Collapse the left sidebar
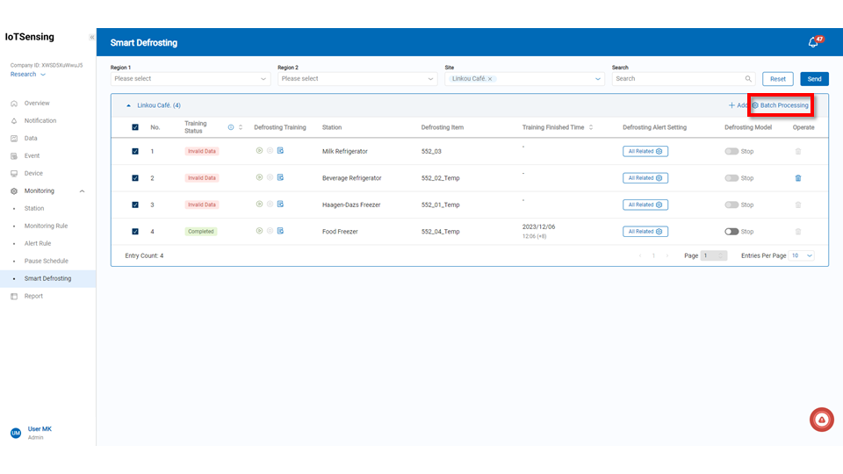 91,38
